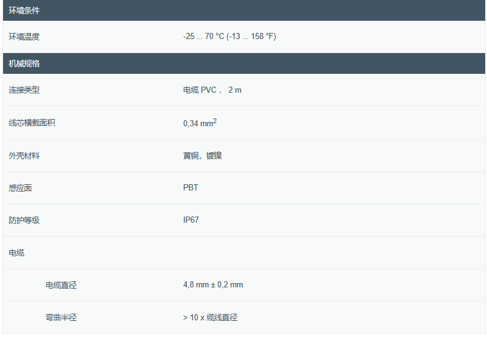Click the 环境温度 row label
This screenshot has width=487, height=338.
click(24, 37)
